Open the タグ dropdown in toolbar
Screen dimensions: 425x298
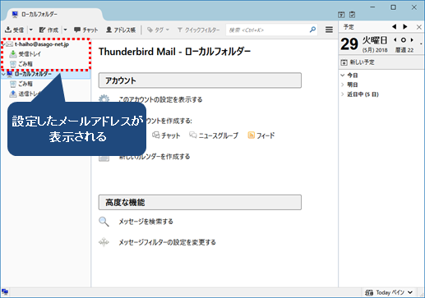pos(158,30)
